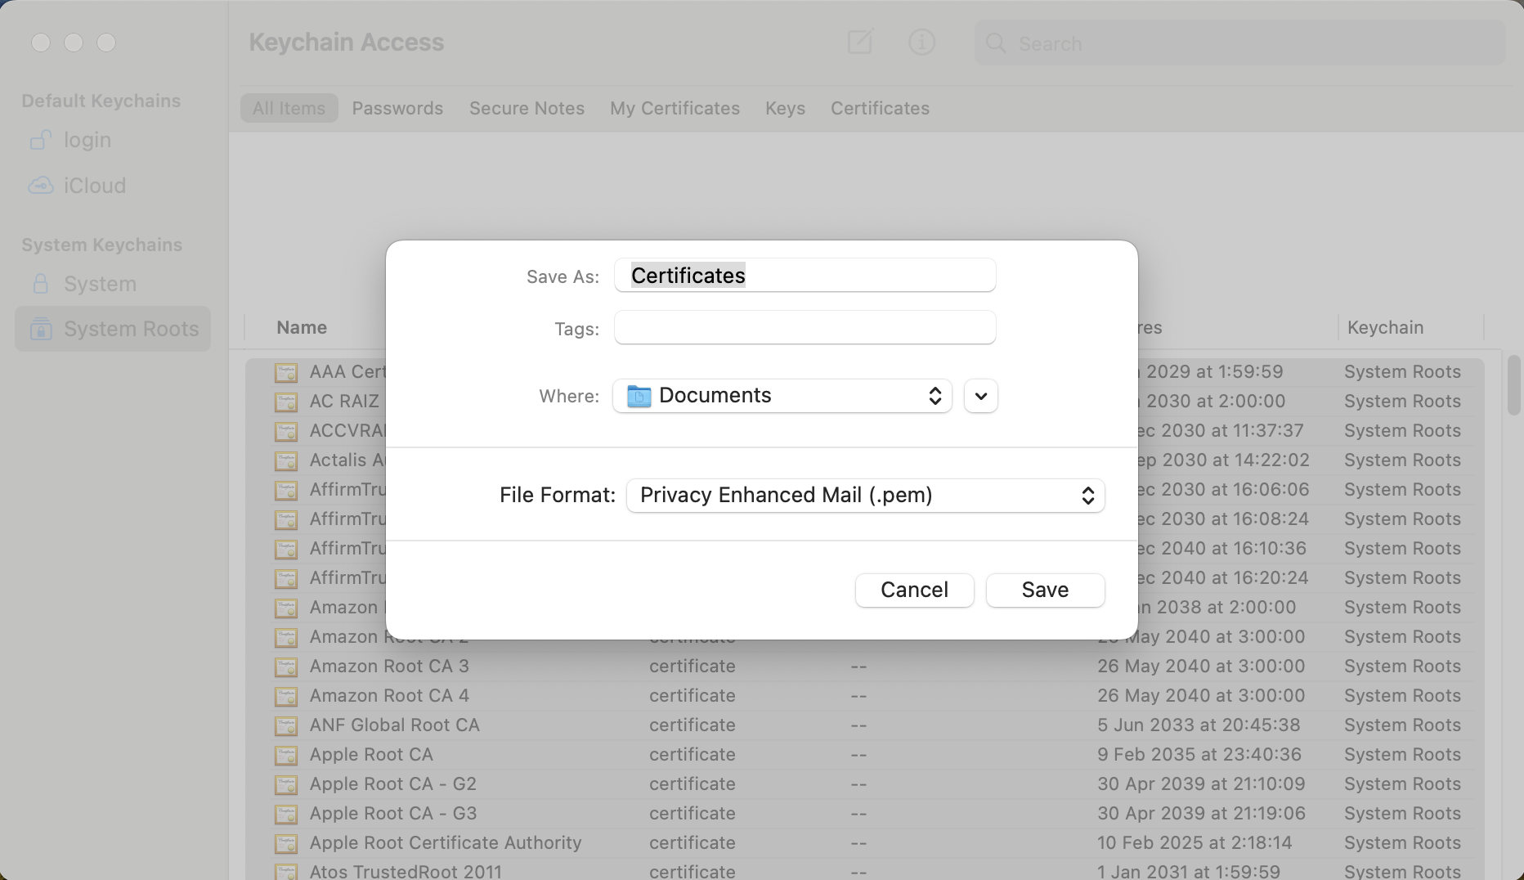The height and width of the screenshot is (880, 1524).
Task: Click the info icon in the toolbar
Action: pyautogui.click(x=921, y=42)
